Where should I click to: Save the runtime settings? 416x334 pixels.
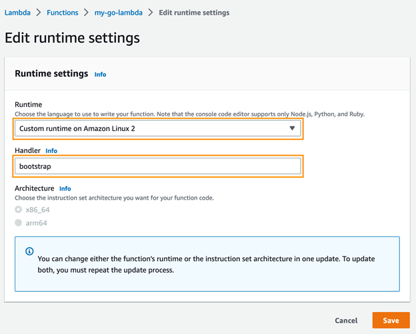point(391,321)
